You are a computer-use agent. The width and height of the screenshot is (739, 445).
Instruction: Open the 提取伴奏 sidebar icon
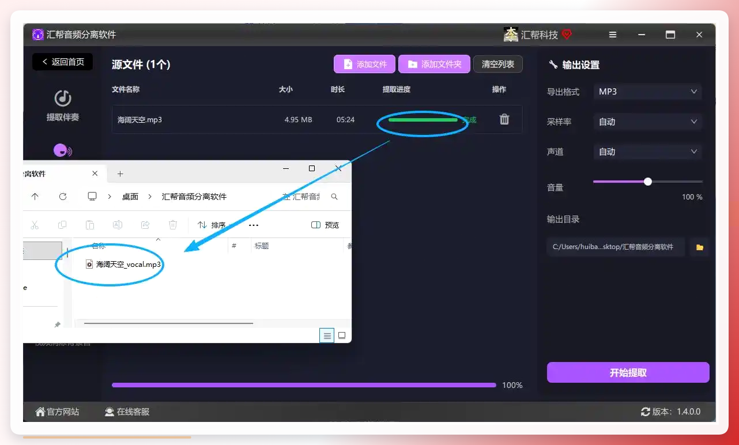coord(63,99)
